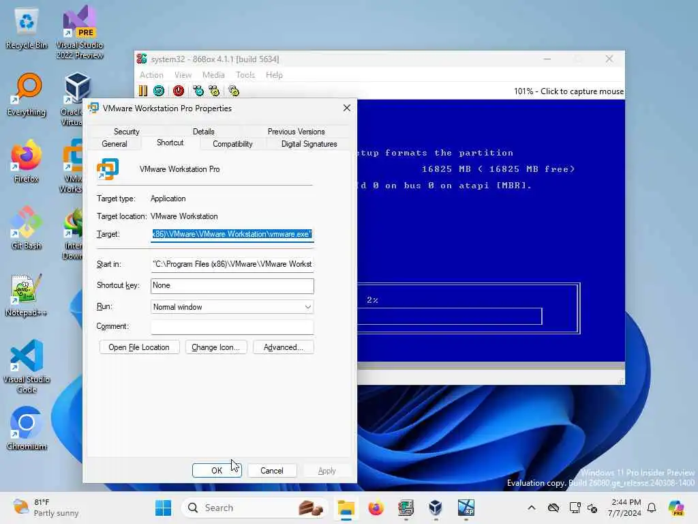Click the VMware Workstation desktop icon
This screenshot has width=698, height=524.
click(x=73, y=166)
